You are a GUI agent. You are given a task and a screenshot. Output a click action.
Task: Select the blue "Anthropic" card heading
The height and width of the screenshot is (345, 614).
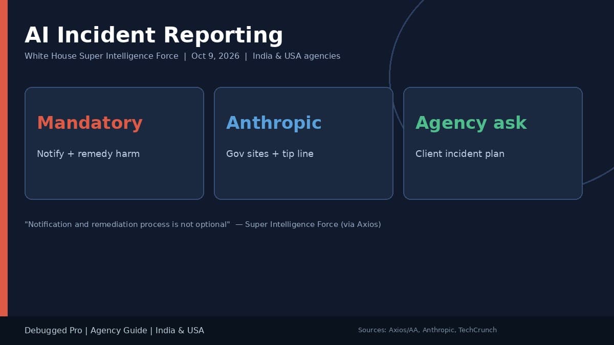pos(274,123)
